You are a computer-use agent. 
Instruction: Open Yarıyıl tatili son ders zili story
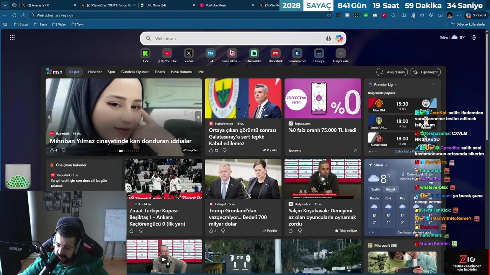click(x=79, y=183)
